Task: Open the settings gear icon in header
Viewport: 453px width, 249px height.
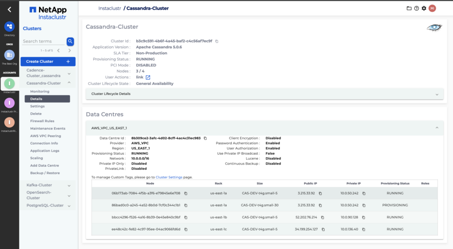Action: point(424,8)
